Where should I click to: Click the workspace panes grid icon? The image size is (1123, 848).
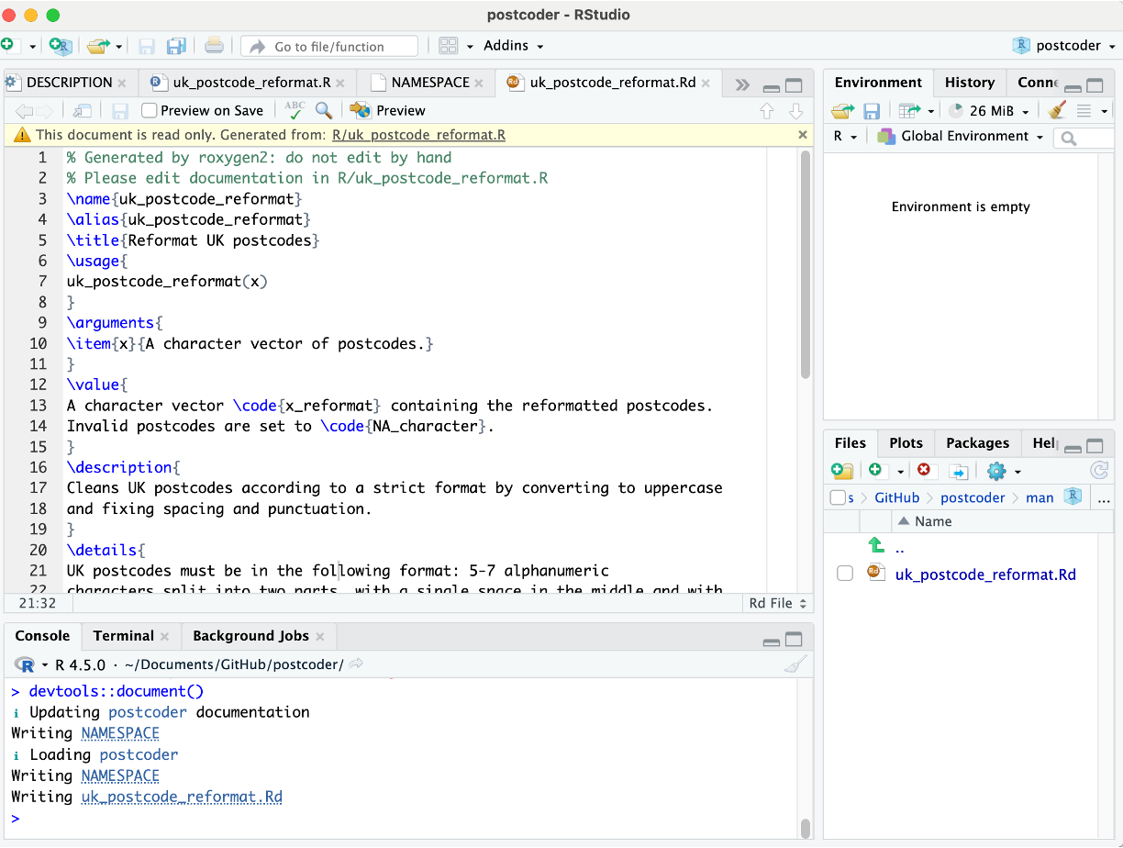coord(449,46)
